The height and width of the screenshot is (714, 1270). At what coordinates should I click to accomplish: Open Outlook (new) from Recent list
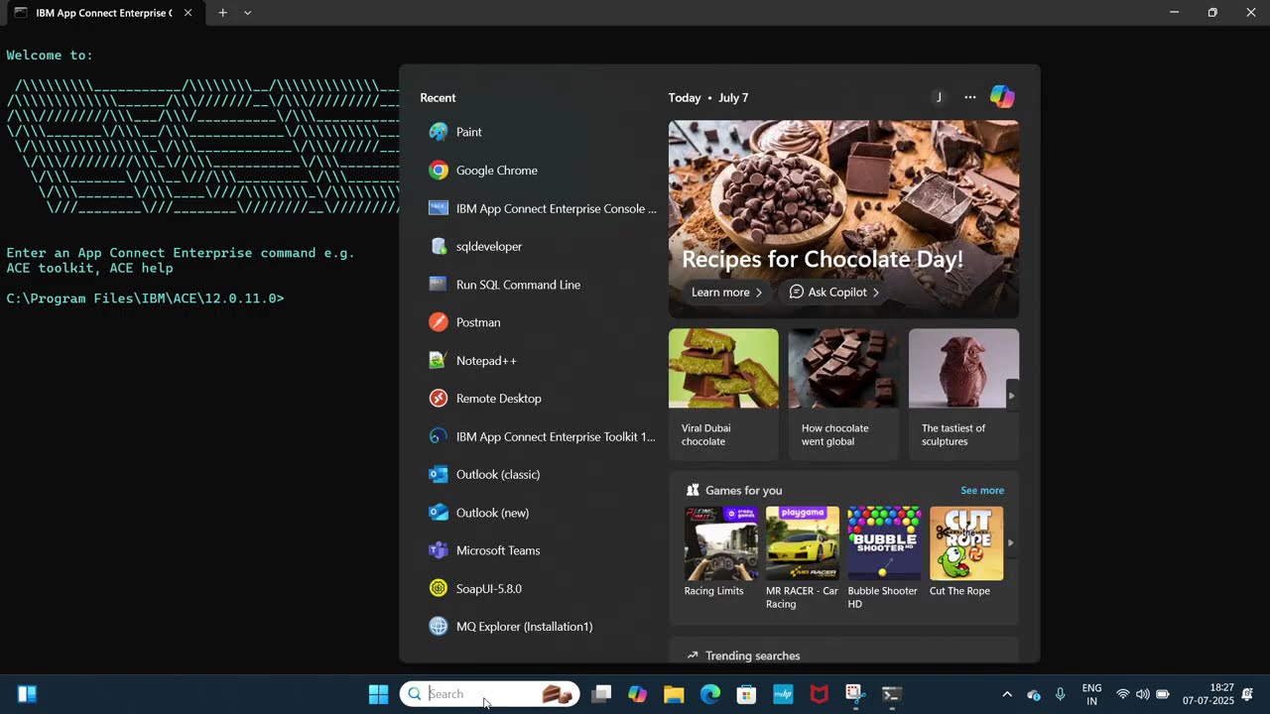tap(541, 513)
